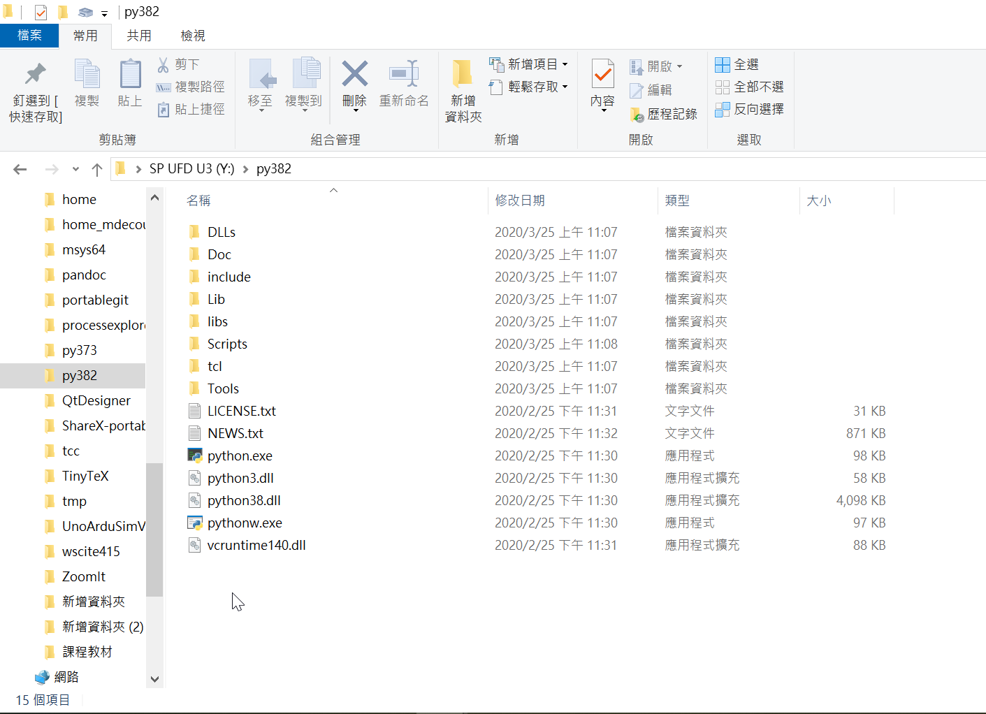986x714 pixels.
Task: Go up one folder level arrow
Action: [x=97, y=169]
